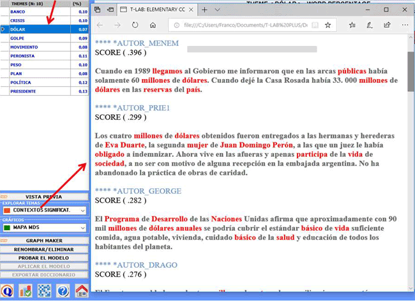Open the tab previews chevron
Screen dimensions: 415x301
tap(217, 10)
